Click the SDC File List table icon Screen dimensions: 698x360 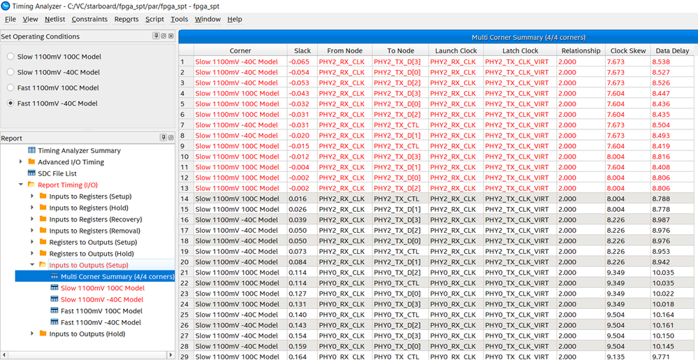(x=31, y=173)
